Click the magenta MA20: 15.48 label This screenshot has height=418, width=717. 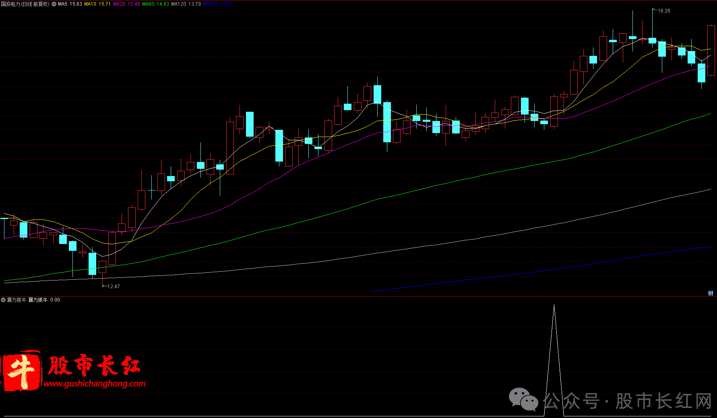pyautogui.click(x=127, y=4)
